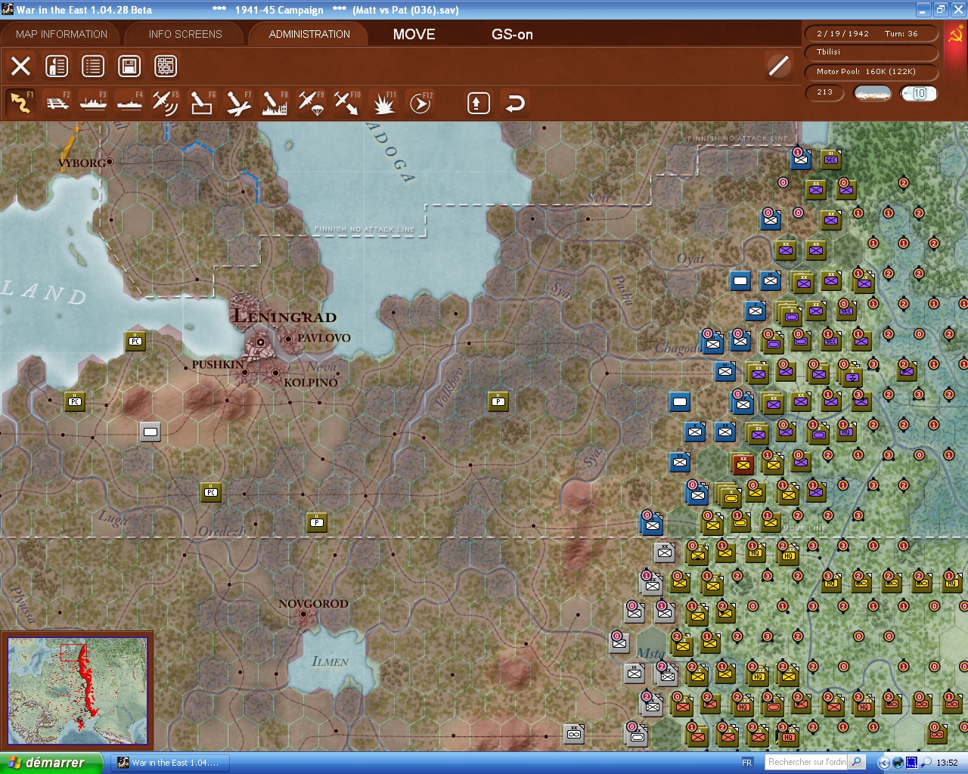Viewport: 968px width, 774px height.
Task: Activate F9 air transport mode
Action: (x=311, y=103)
